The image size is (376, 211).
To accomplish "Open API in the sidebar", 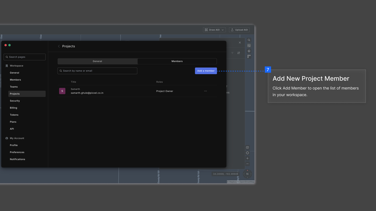I will [12, 129].
